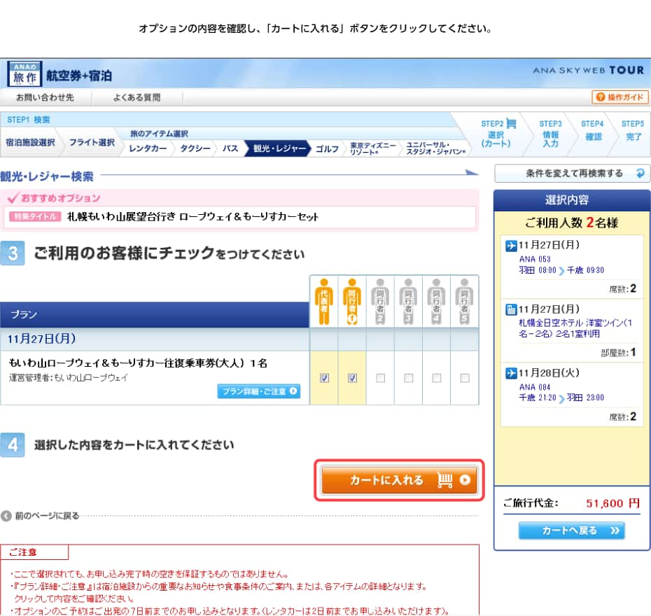The width and height of the screenshot is (651, 616).
Task: Open the 操作ガイド help guide
Action: (x=619, y=97)
